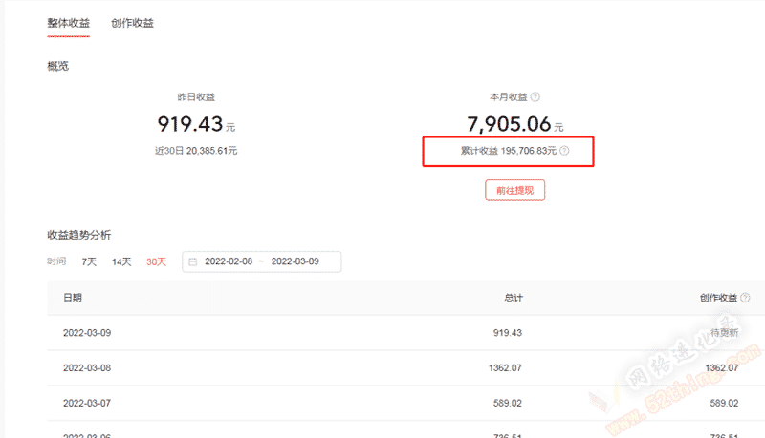This screenshot has width=765, height=438.
Task: Set the end date 2022-03-09 field
Action: pyautogui.click(x=295, y=261)
